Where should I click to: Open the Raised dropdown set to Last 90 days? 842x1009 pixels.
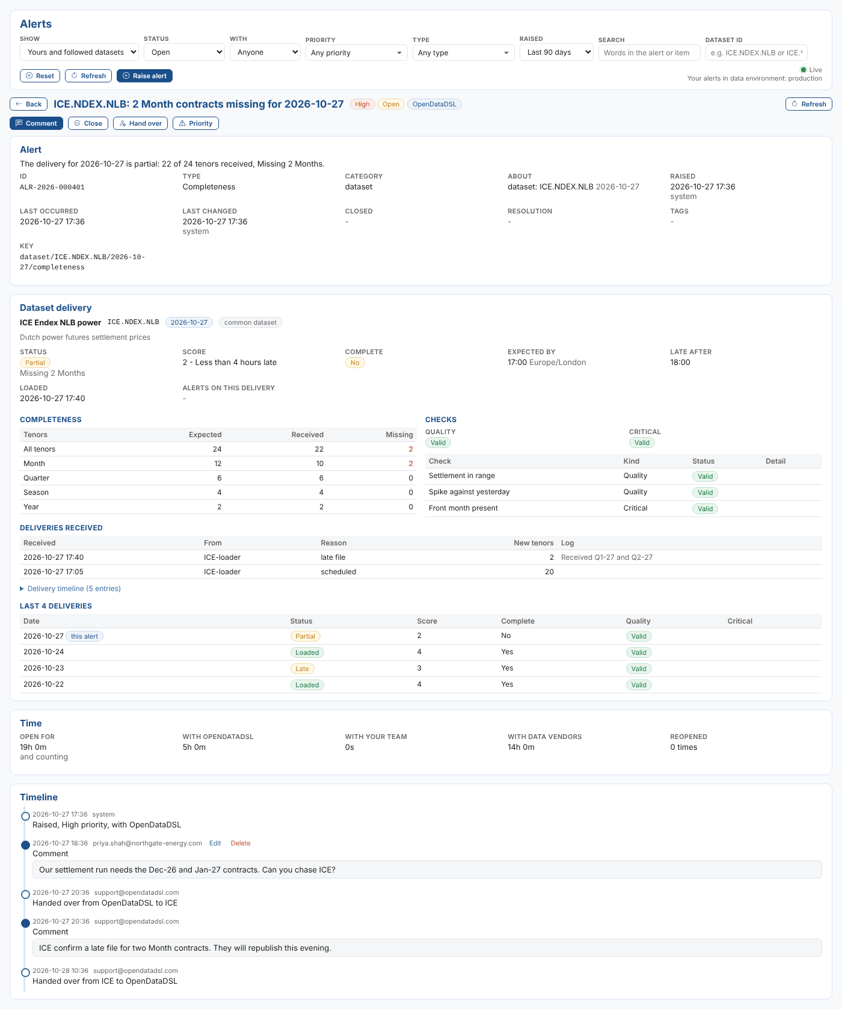(x=556, y=52)
